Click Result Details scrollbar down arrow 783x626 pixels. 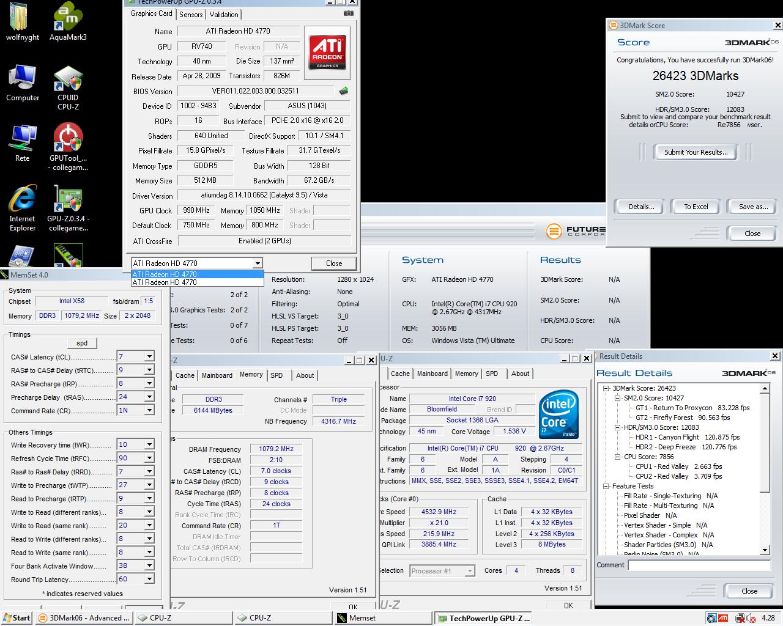pos(765,550)
